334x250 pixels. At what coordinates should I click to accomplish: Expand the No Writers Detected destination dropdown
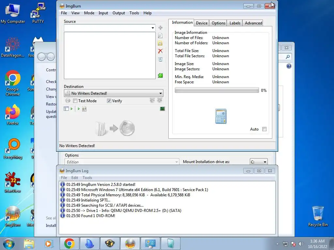click(x=160, y=93)
